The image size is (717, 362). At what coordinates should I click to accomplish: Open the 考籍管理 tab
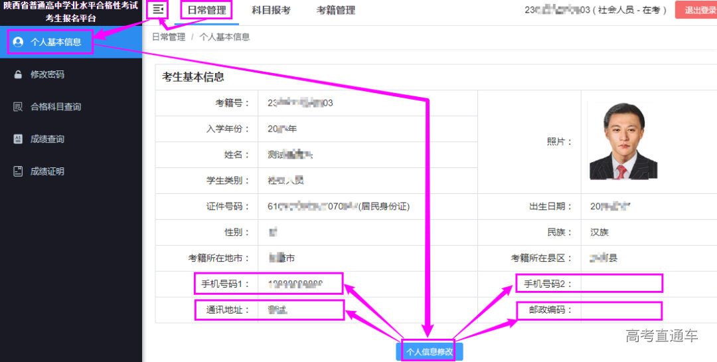[x=335, y=11]
